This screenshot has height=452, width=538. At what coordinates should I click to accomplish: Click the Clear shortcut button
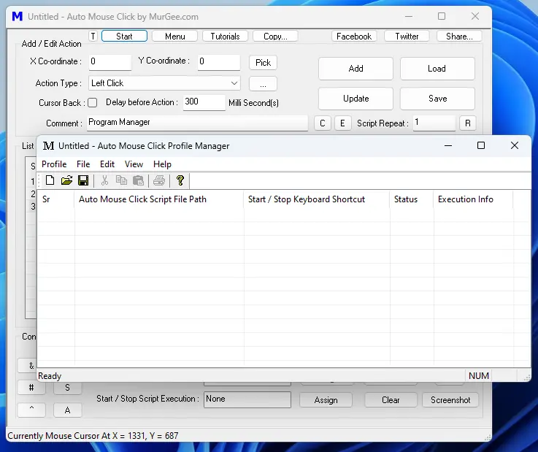[x=391, y=400]
